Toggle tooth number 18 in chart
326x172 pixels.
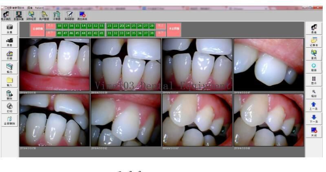(x=59, y=26)
